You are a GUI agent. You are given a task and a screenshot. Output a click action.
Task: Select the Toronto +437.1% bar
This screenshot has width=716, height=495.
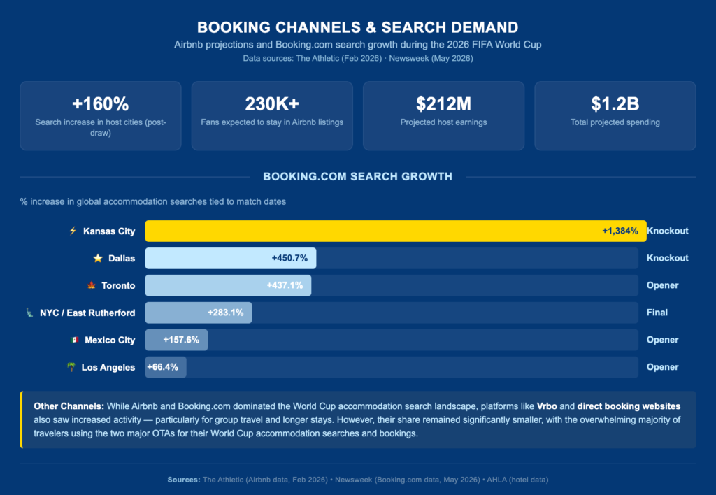click(x=229, y=285)
